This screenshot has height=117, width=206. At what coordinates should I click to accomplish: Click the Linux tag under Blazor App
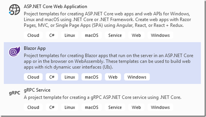70,77
